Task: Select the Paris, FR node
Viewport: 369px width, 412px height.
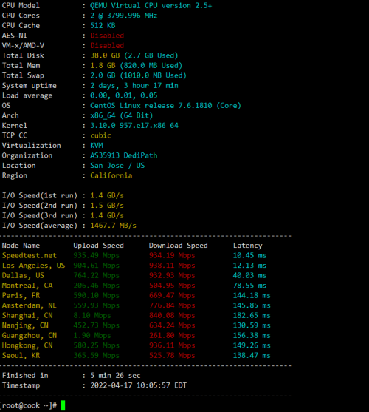Action: (21, 295)
